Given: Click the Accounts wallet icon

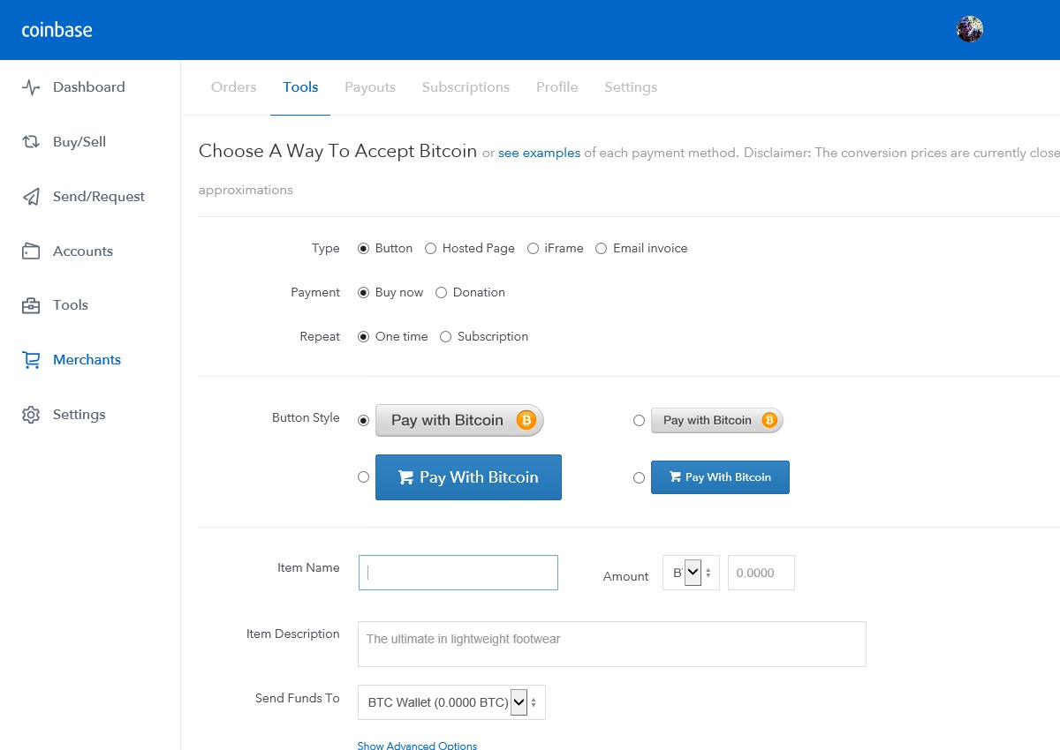Looking at the screenshot, I should click(31, 251).
